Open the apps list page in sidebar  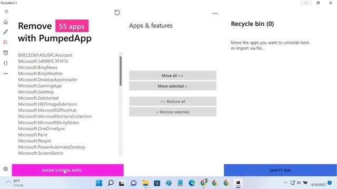(6, 42)
